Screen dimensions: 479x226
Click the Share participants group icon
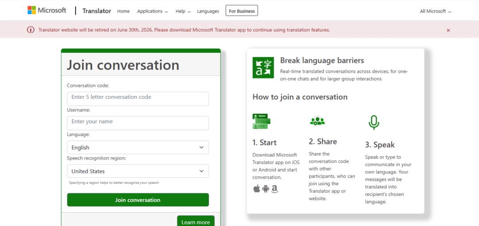click(318, 121)
